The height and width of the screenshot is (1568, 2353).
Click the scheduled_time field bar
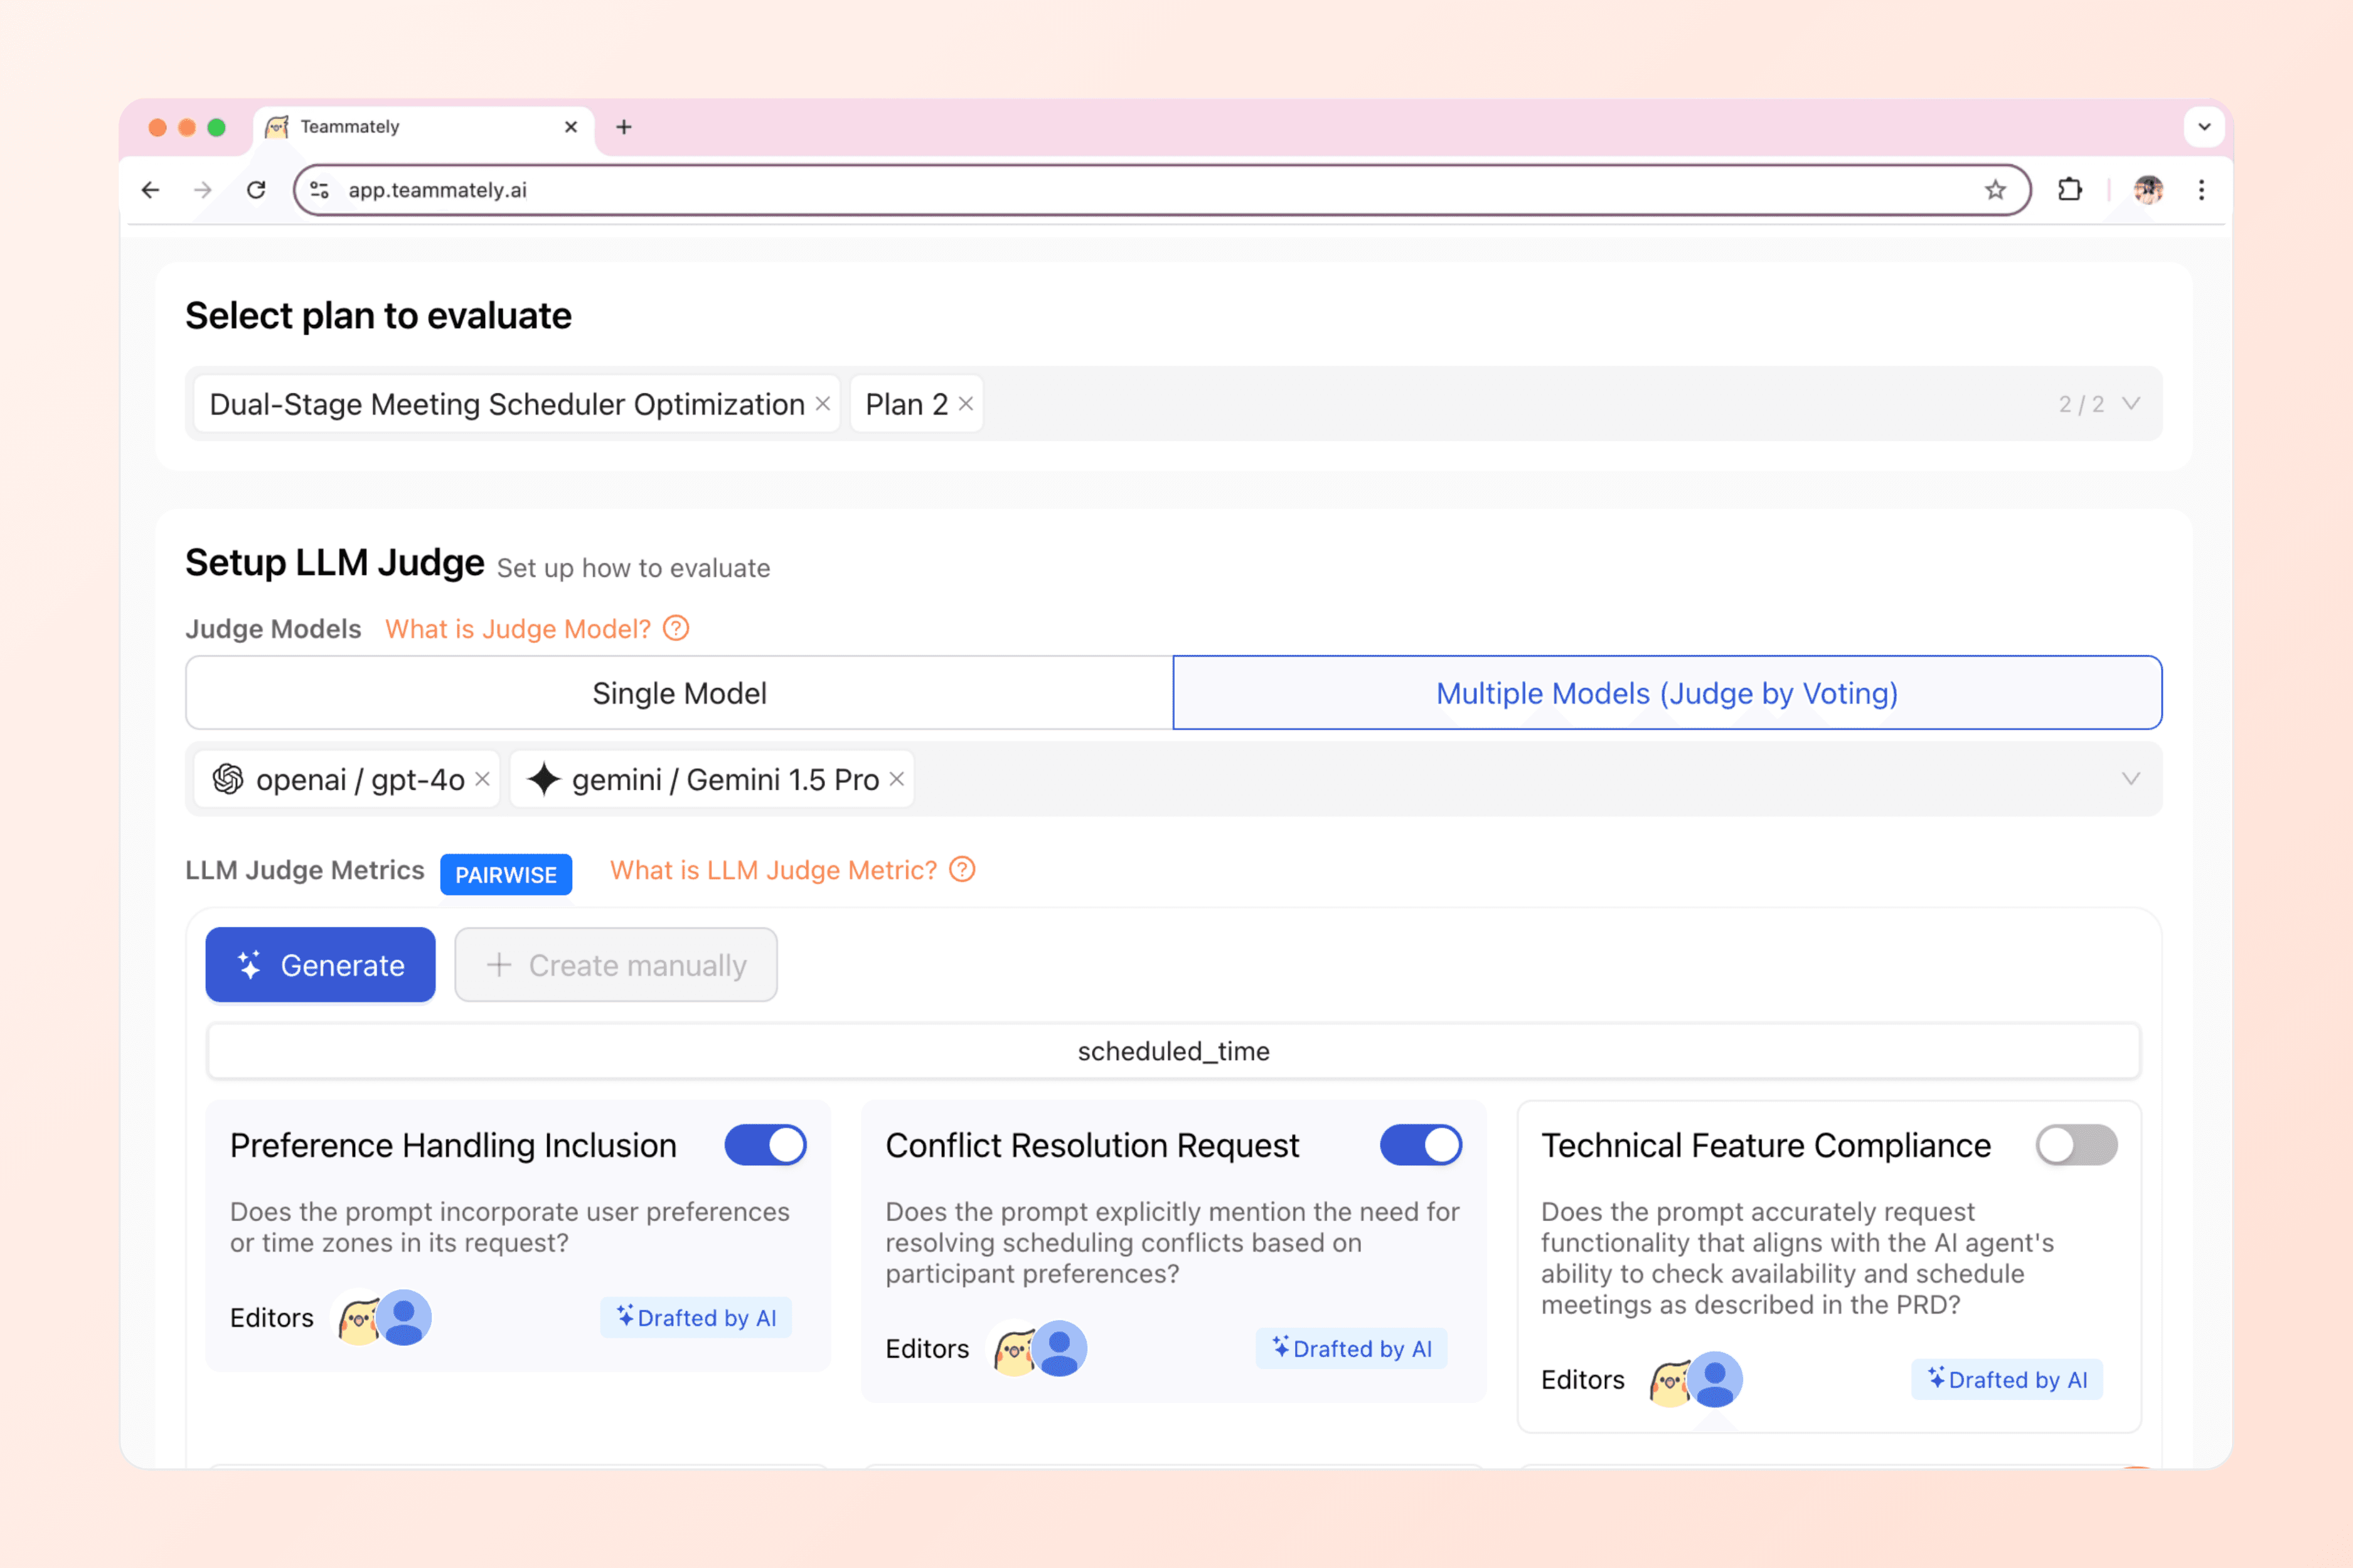[x=1173, y=1051]
